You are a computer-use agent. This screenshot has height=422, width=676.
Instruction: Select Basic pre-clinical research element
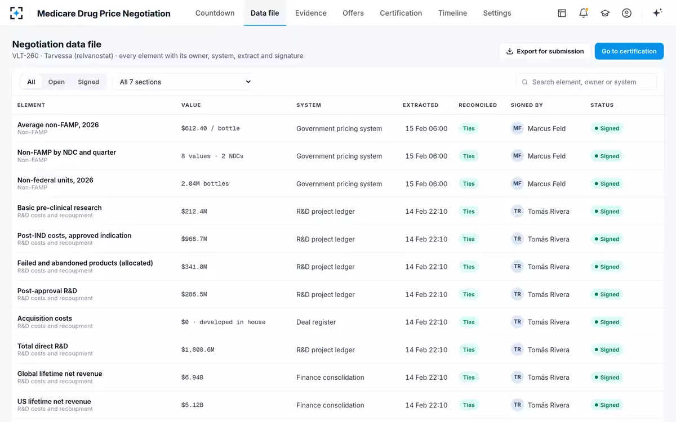pyautogui.click(x=60, y=208)
